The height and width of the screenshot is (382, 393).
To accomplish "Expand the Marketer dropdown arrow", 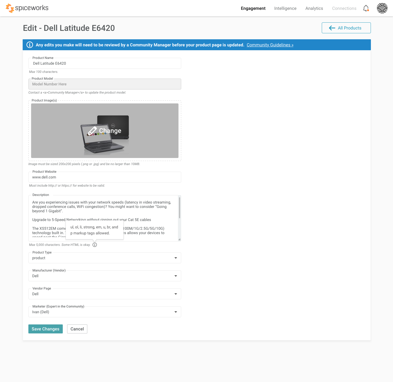I will [x=176, y=312].
